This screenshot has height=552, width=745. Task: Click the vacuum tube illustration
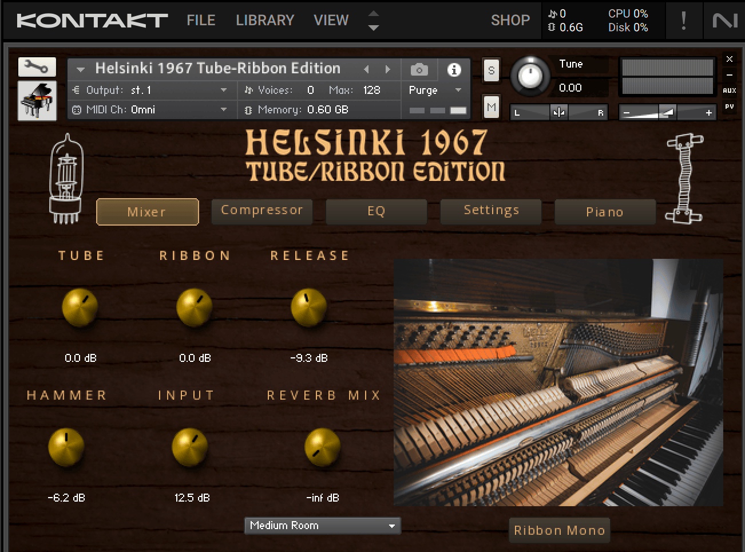point(66,179)
